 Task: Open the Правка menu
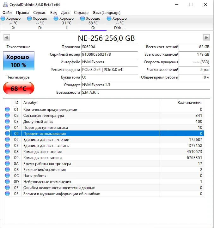tap(22, 13)
